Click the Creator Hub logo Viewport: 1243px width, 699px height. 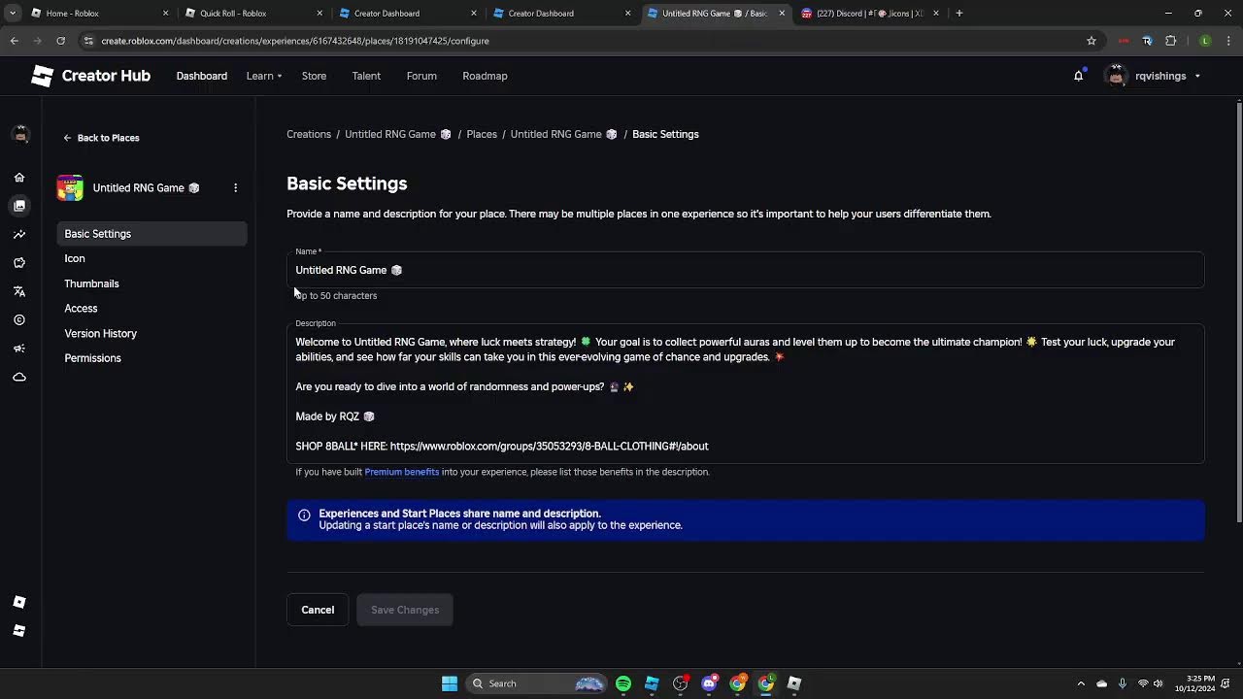tap(90, 76)
